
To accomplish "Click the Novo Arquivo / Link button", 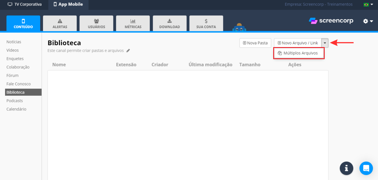I will coord(298,43).
